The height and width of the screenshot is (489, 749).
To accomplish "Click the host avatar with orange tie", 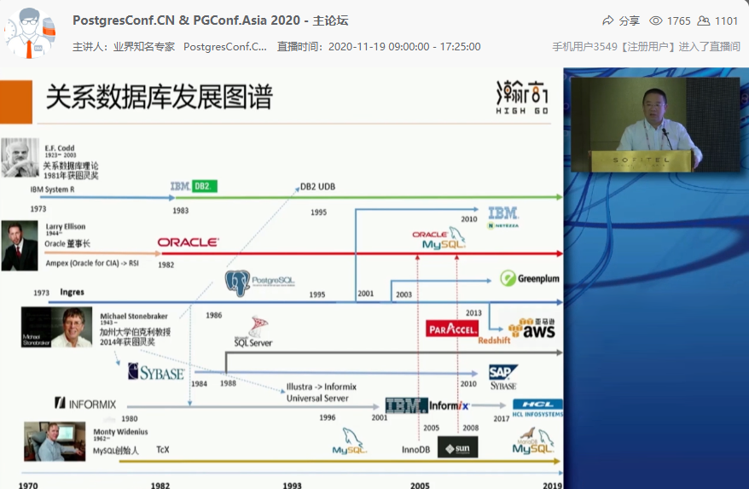I will pyautogui.click(x=31, y=33).
